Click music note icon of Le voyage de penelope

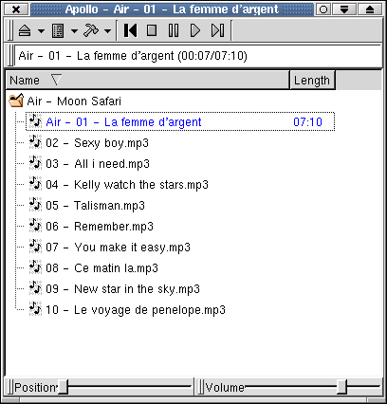coord(35,308)
